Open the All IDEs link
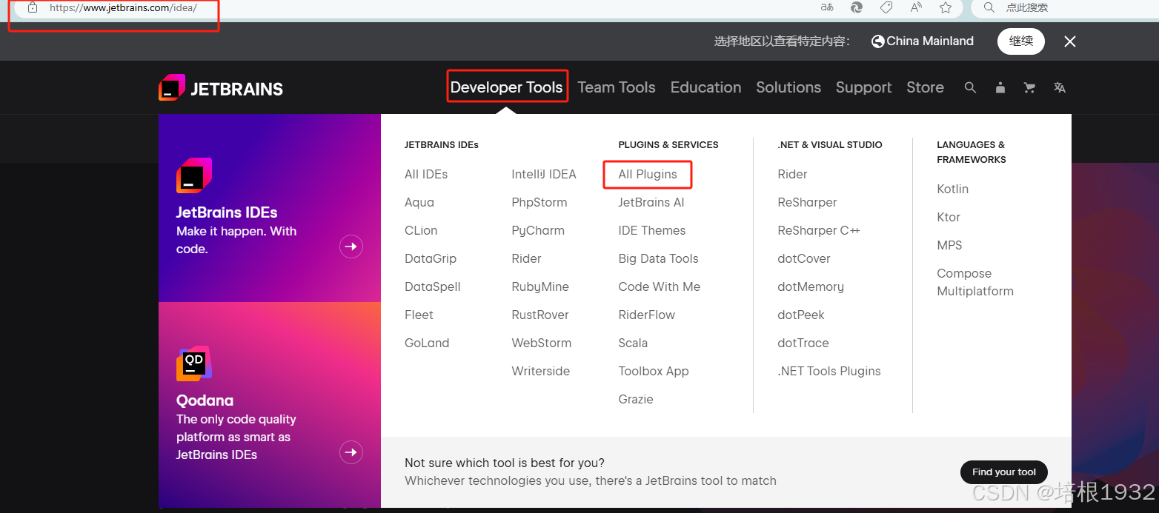Viewport: 1159px width, 513px height. coord(426,175)
